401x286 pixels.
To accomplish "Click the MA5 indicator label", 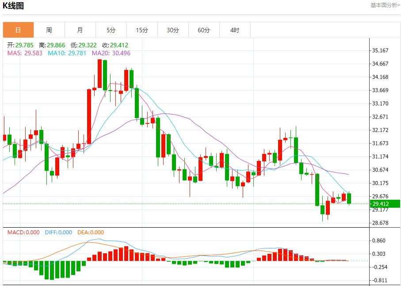I will 25,53.
